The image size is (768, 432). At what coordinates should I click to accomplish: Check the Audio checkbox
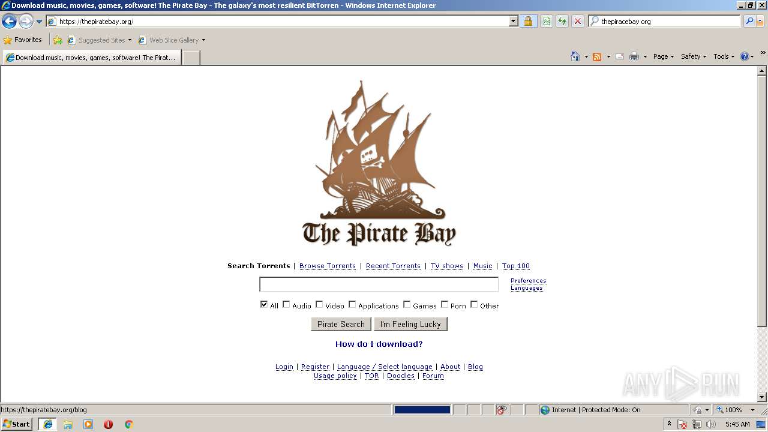[286, 304]
